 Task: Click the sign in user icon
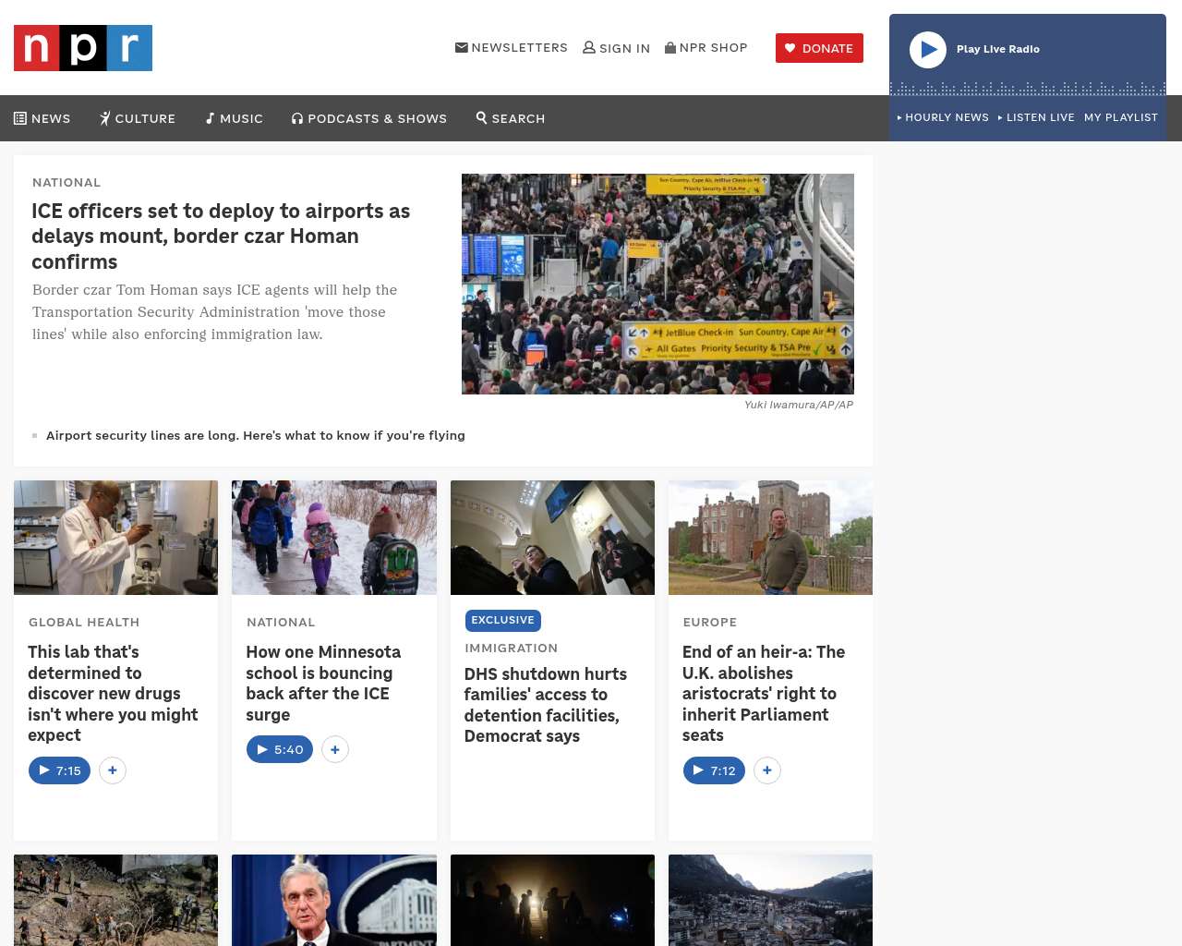(589, 47)
